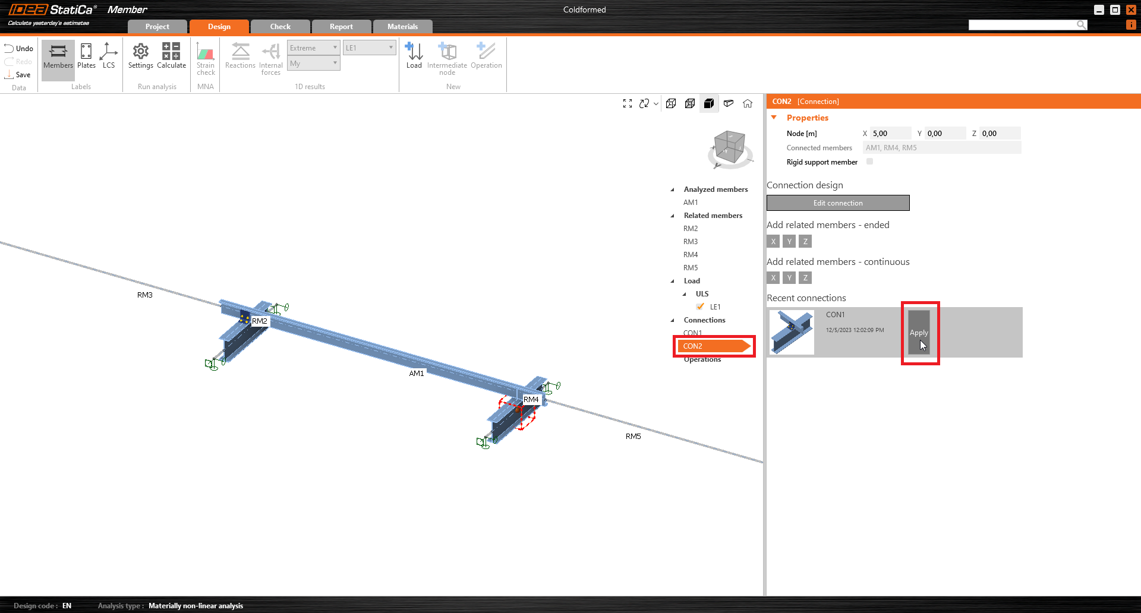Toggle the Rigid support member checkbox

coord(869,162)
